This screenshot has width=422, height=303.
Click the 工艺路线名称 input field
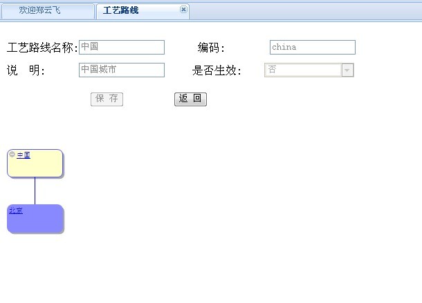[x=122, y=47]
